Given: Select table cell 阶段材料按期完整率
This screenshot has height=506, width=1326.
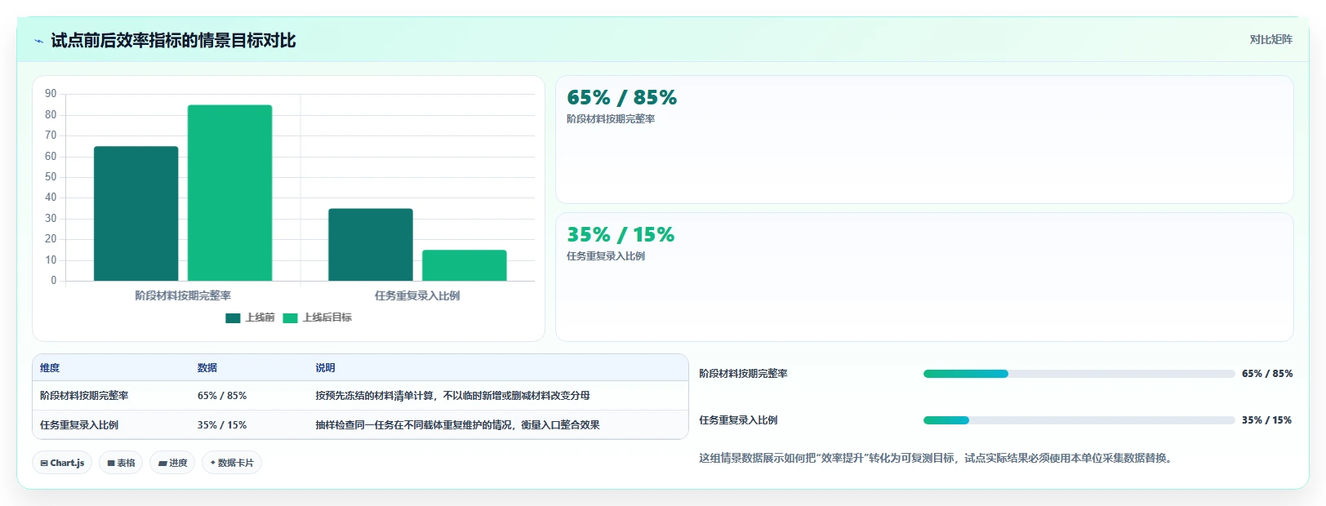Looking at the screenshot, I should (x=84, y=396).
